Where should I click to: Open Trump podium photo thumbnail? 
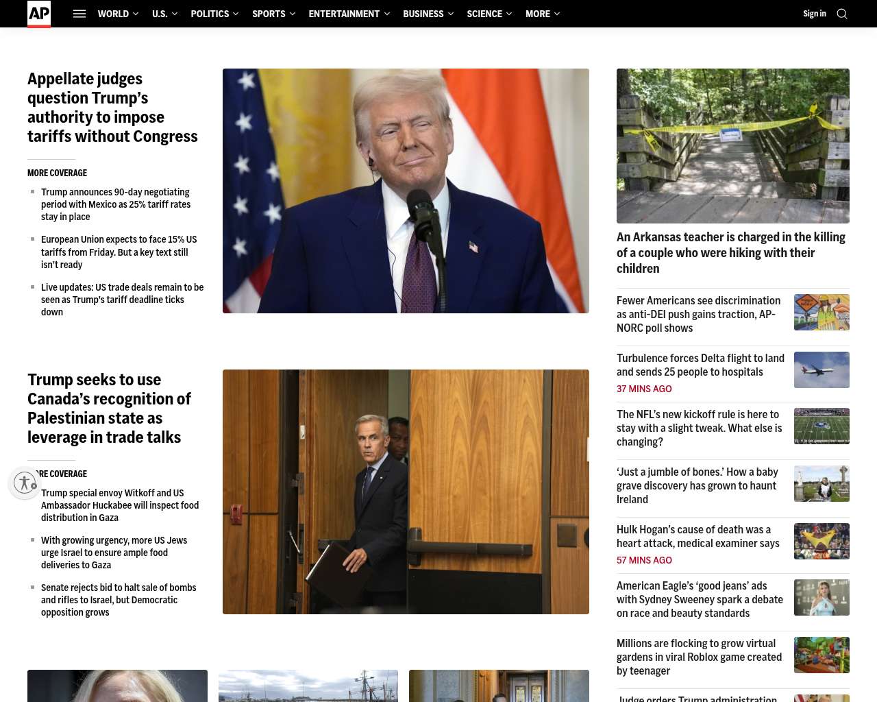pyautogui.click(x=406, y=191)
